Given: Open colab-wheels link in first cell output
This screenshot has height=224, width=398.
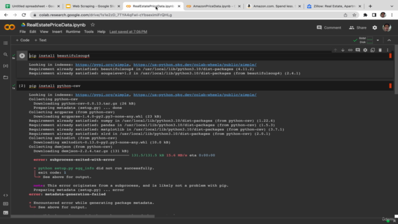Looking at the screenshot, I should click(195, 65).
